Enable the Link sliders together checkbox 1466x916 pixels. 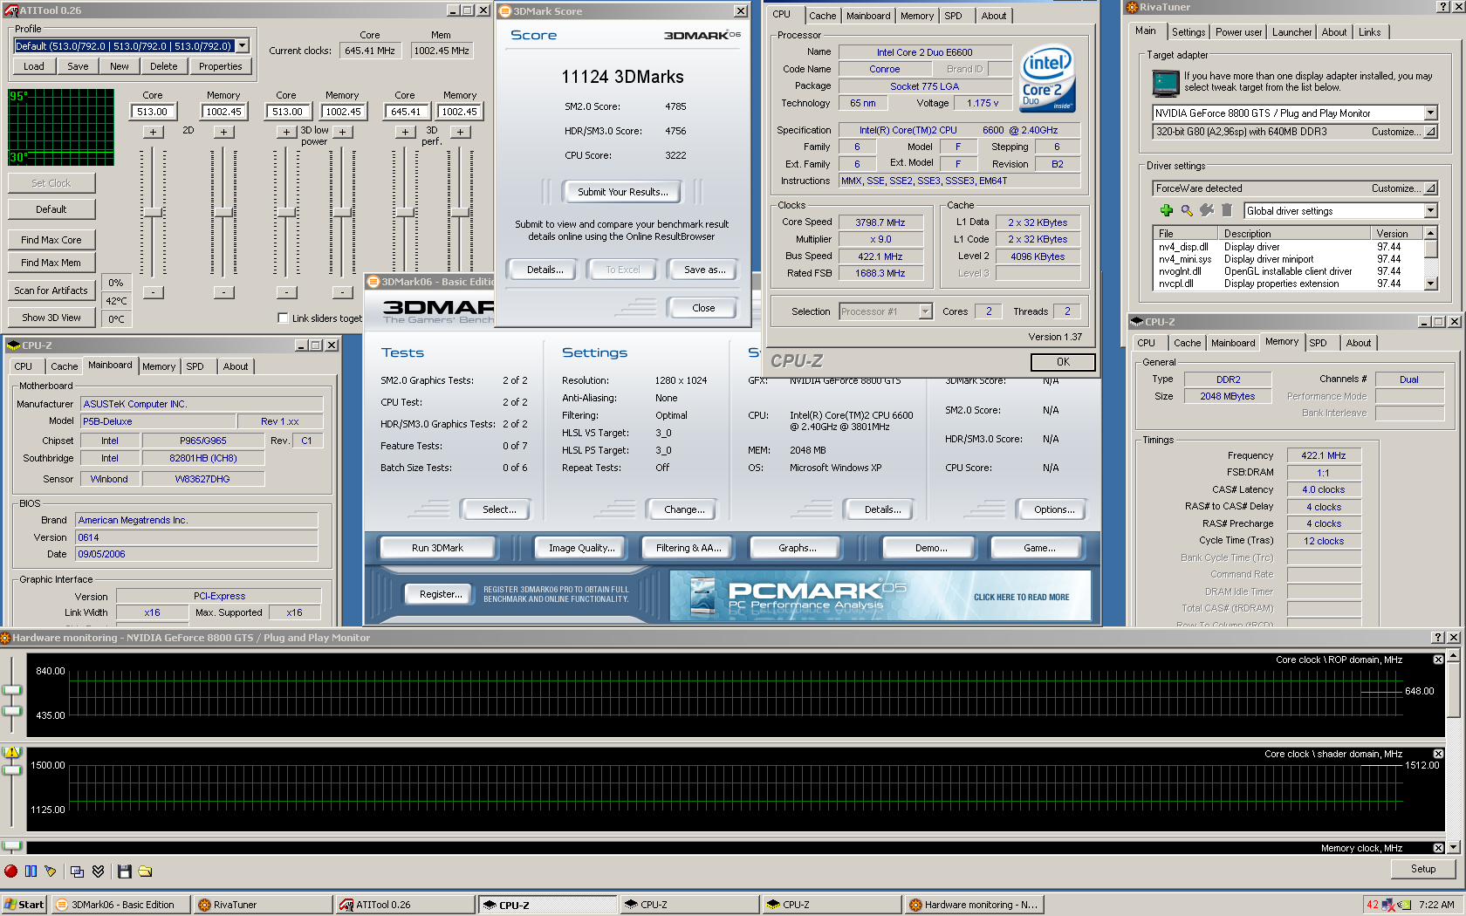coord(283,318)
